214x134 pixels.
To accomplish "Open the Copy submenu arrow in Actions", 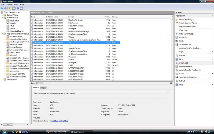I will (x=212, y=74).
